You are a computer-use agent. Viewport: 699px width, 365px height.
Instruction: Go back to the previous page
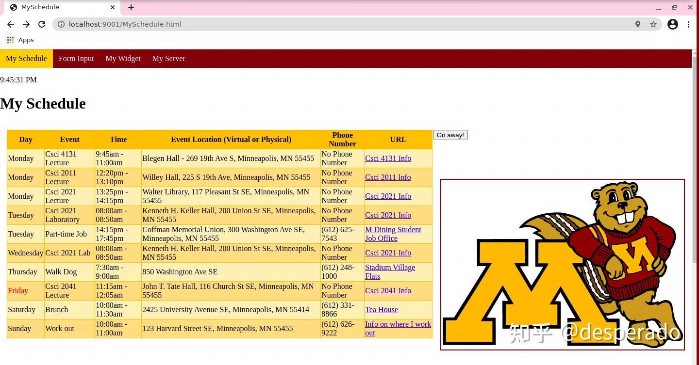click(x=11, y=24)
